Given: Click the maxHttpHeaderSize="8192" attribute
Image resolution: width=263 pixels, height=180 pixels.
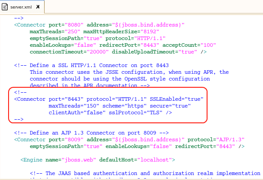Looking at the screenshot, I should point(121,31).
